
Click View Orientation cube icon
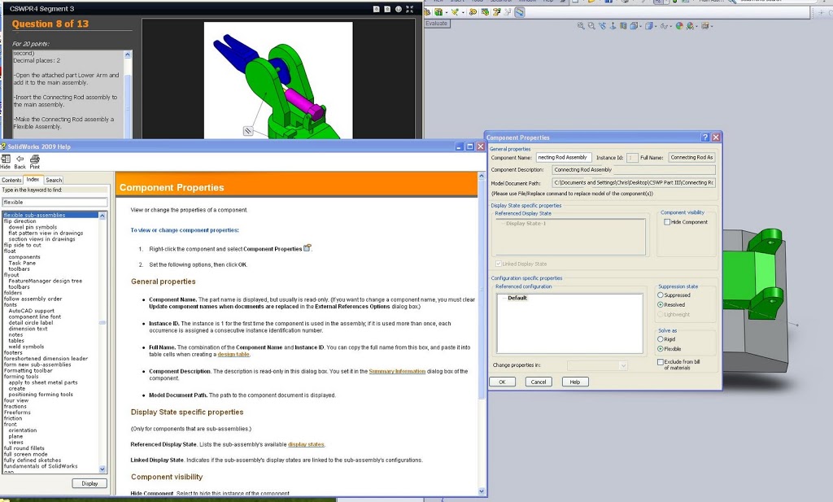click(634, 25)
